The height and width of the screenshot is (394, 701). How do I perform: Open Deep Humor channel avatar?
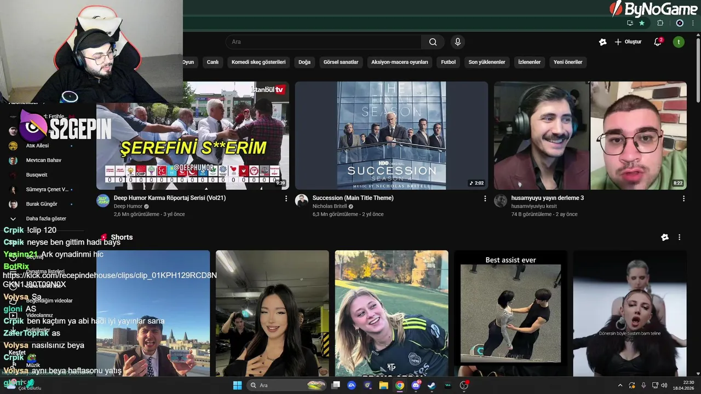pyautogui.click(x=103, y=200)
